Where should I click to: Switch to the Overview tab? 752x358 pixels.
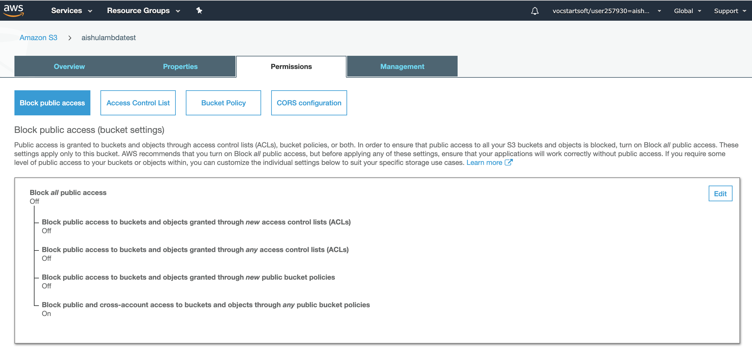pyautogui.click(x=69, y=66)
